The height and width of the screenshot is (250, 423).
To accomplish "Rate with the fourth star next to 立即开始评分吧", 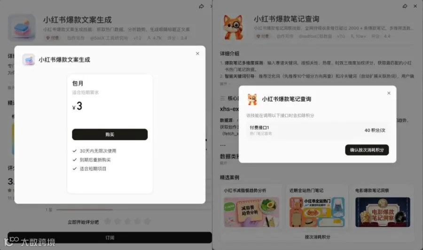I will click(137, 221).
